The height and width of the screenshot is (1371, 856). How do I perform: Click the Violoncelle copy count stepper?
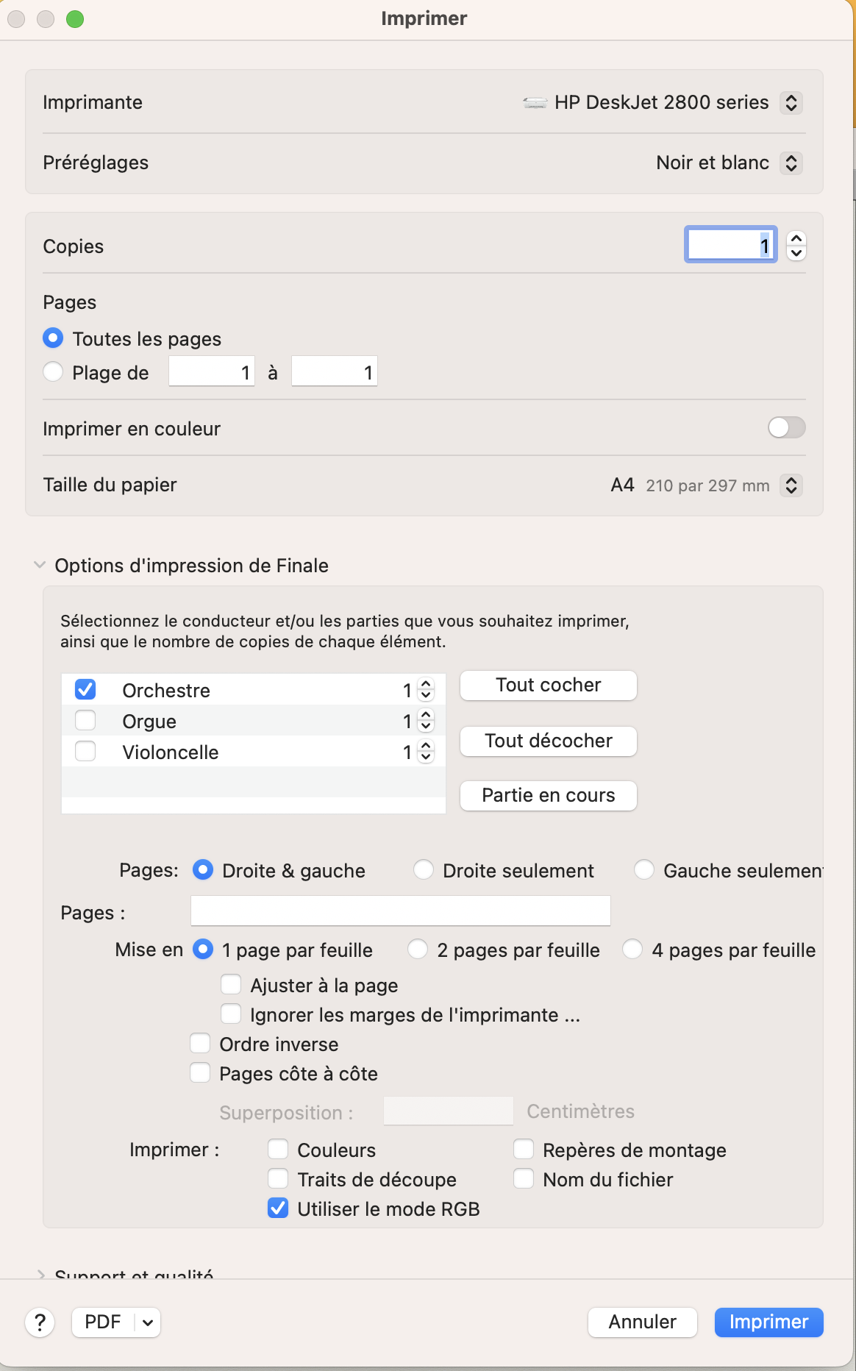coord(426,752)
